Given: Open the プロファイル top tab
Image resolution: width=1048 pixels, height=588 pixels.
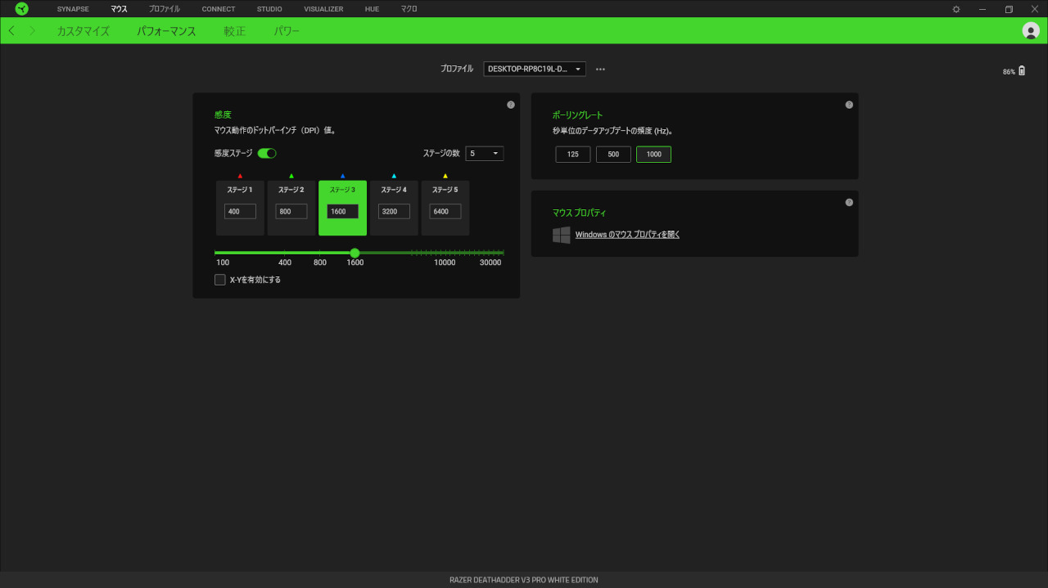Looking at the screenshot, I should click(x=165, y=9).
